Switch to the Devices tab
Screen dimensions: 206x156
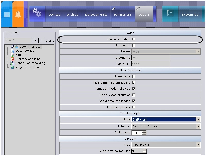click(x=54, y=15)
